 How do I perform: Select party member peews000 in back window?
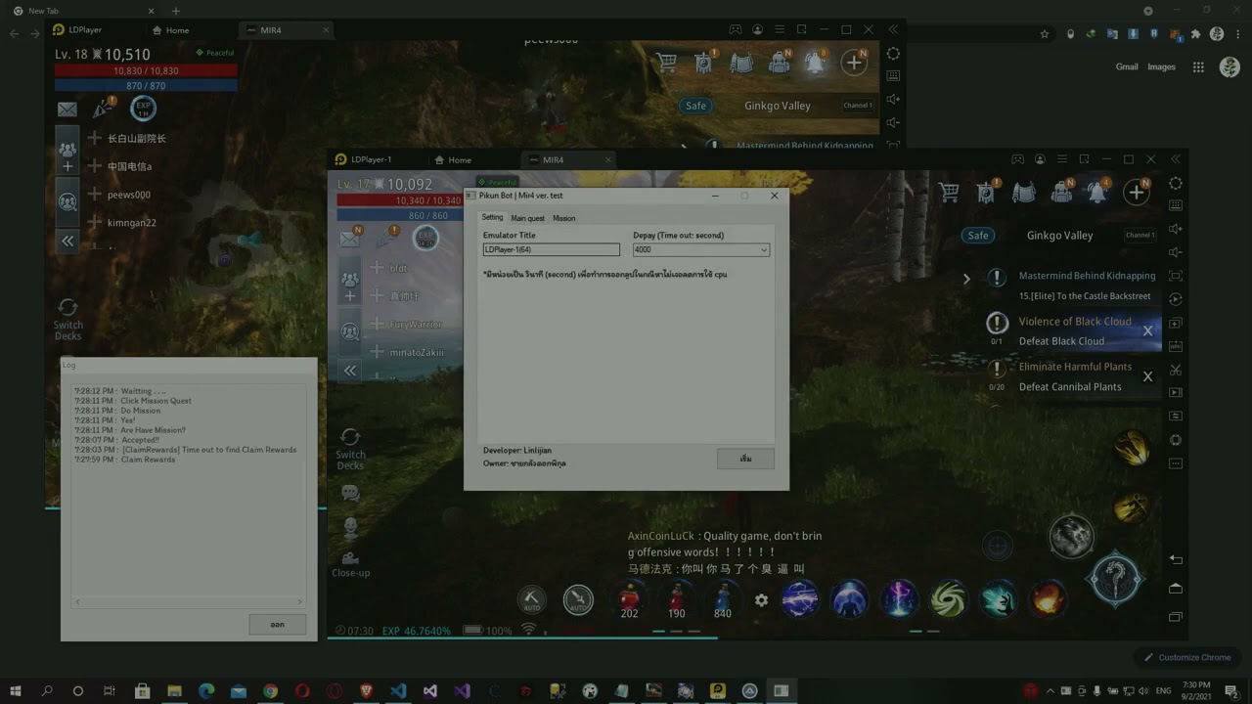(129, 195)
